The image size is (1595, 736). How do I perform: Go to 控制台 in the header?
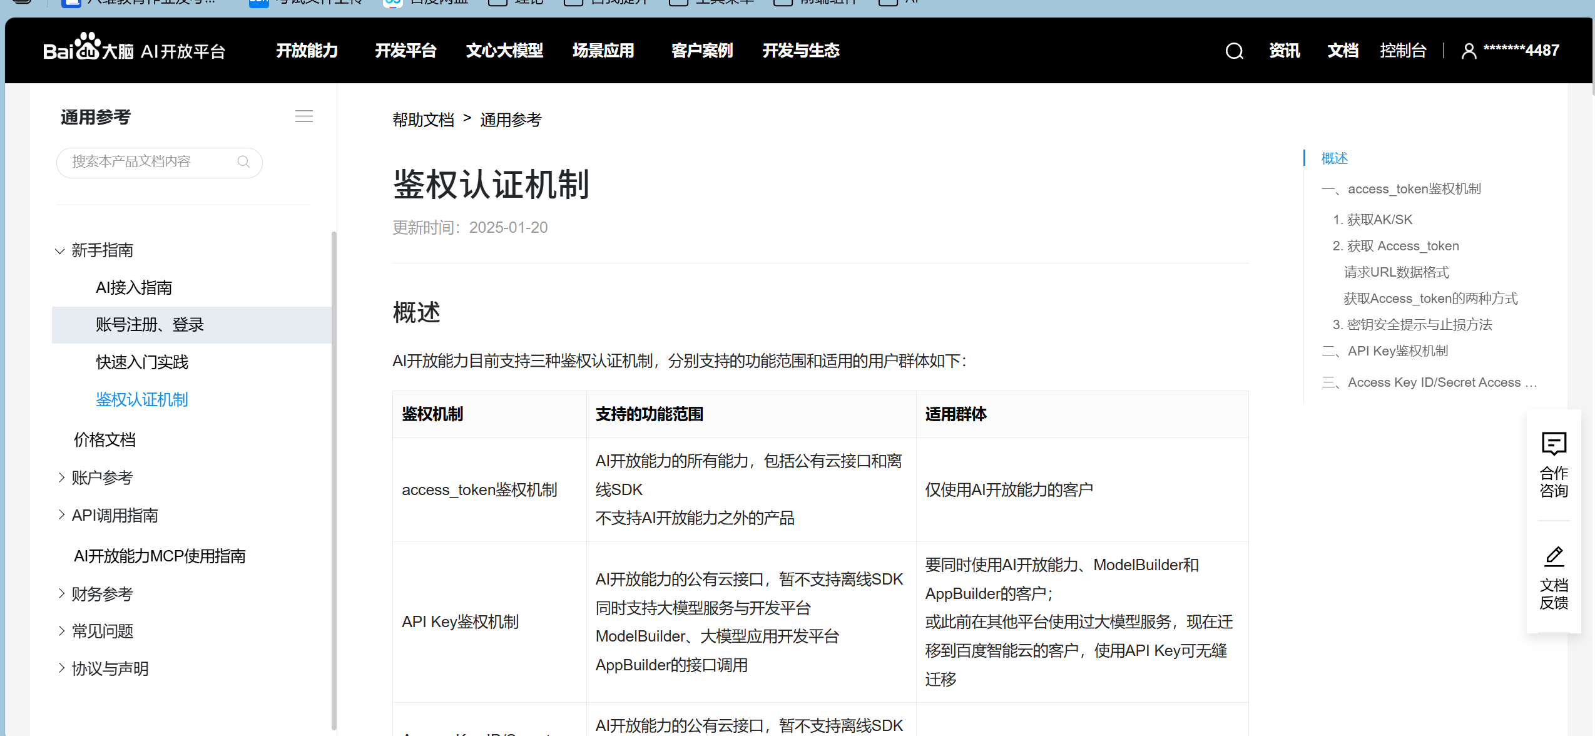[1403, 50]
